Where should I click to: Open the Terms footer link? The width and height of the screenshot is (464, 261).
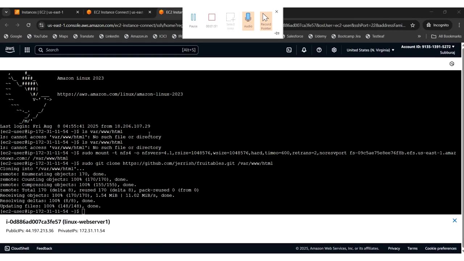(x=412, y=248)
